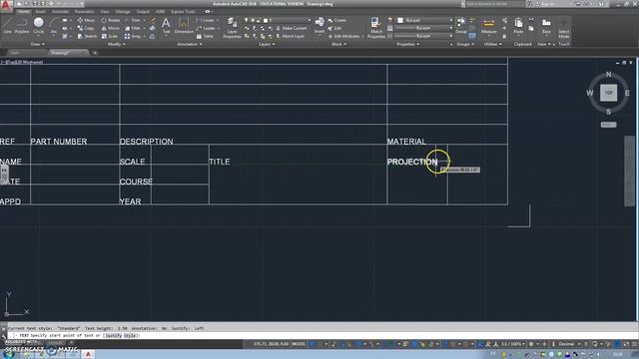Screen dimensions: 639x359
Task: Switch to the Parametric ribbon tab
Action: coord(84,11)
